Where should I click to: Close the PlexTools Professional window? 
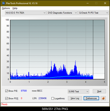105,3
